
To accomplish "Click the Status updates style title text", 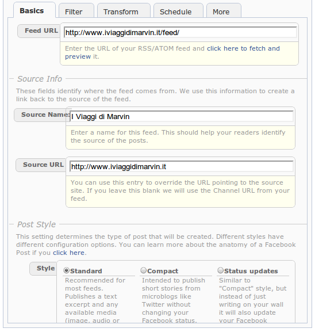I will pyautogui.click(x=251, y=271).
